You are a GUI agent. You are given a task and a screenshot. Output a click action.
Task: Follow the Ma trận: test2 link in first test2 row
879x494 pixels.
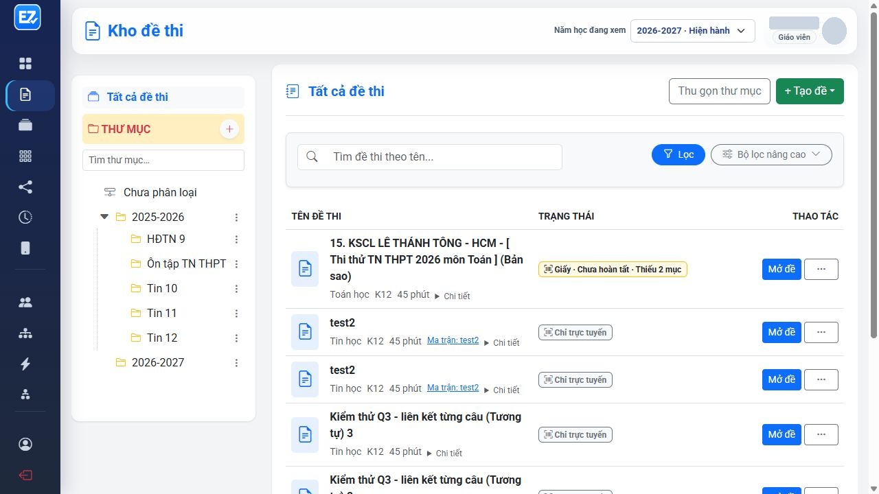click(x=453, y=340)
